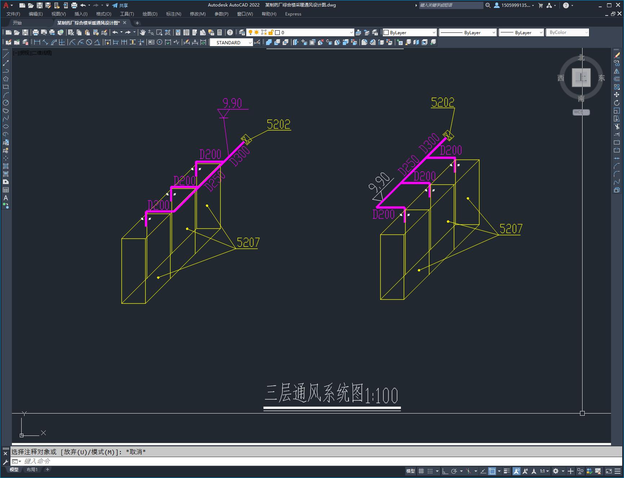Select the Linear dimension tool
This screenshot has width=624, height=478.
point(37,42)
